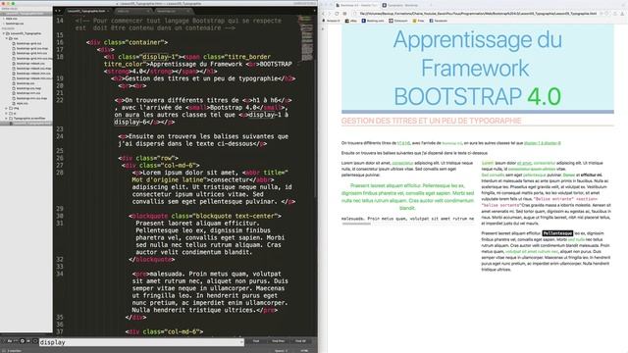Viewport: 628px width, 353px height.
Task: Click the browser forward arrow
Action: pos(330,14)
